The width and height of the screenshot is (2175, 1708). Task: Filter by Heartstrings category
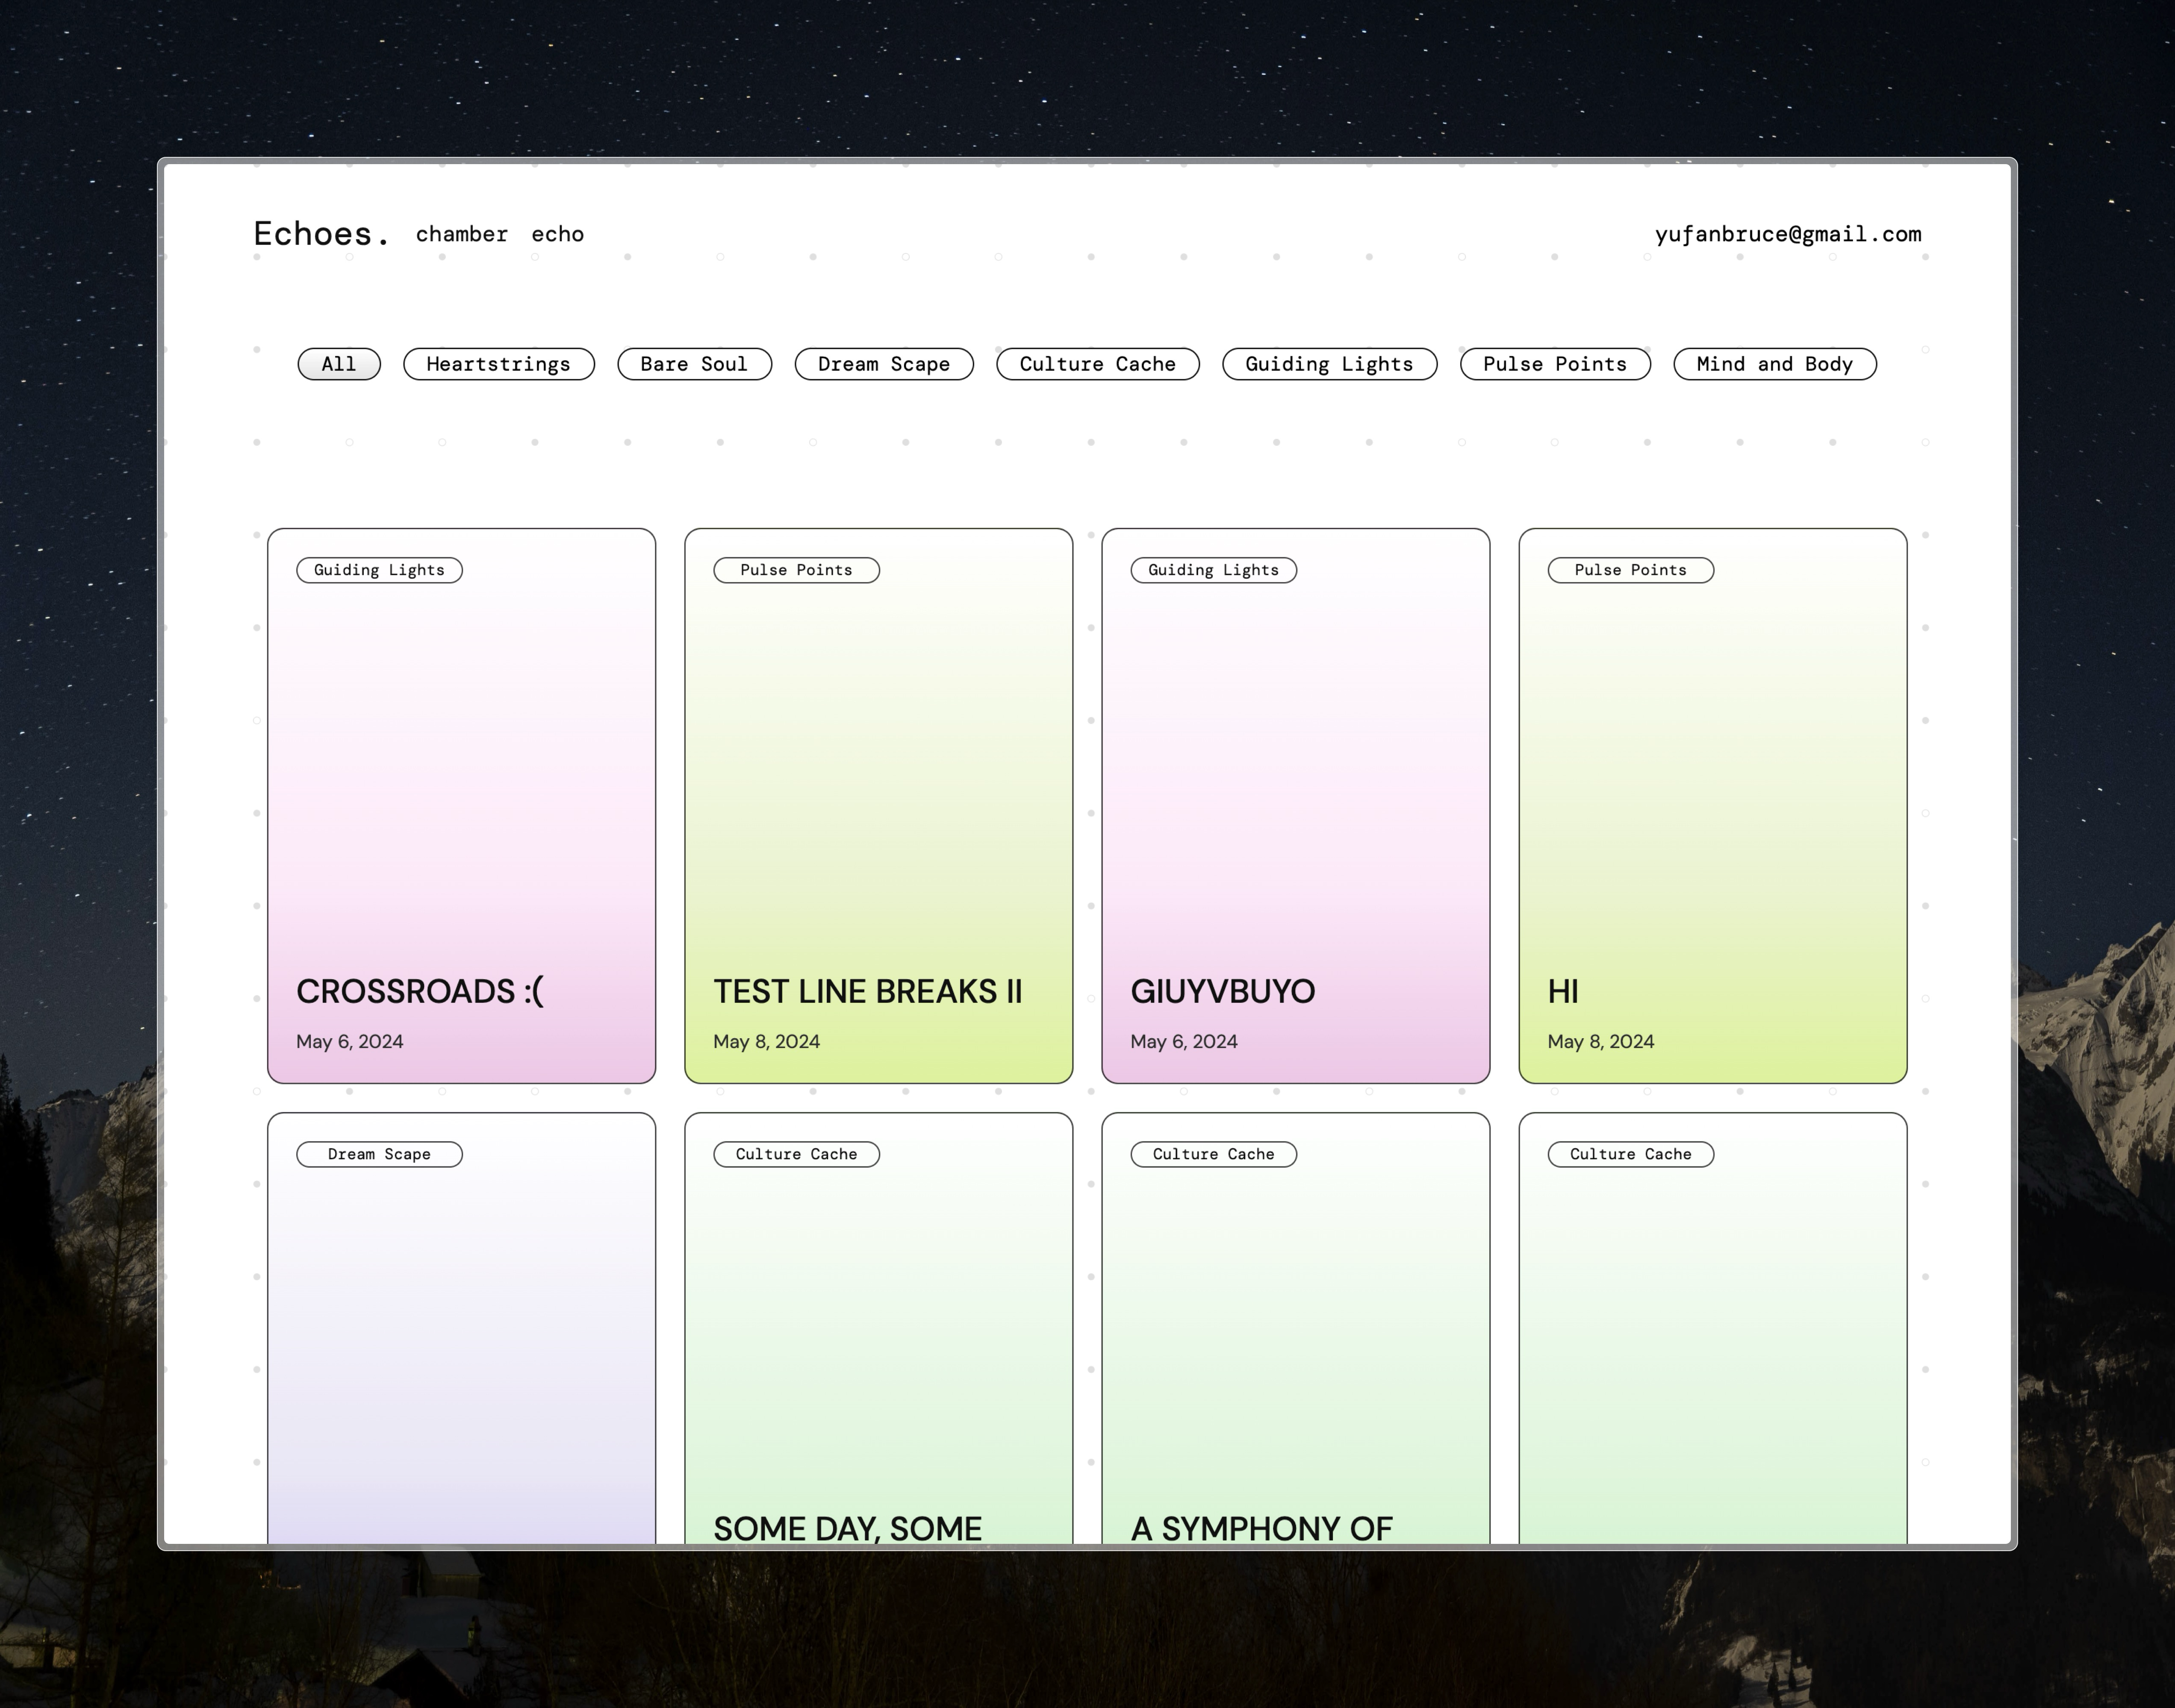tap(499, 364)
